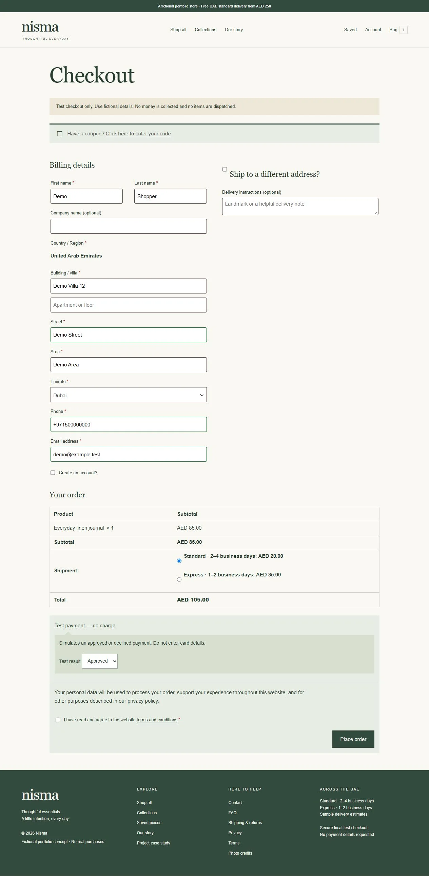Click the footer nisma logo
The height and width of the screenshot is (876, 429).
point(40,795)
